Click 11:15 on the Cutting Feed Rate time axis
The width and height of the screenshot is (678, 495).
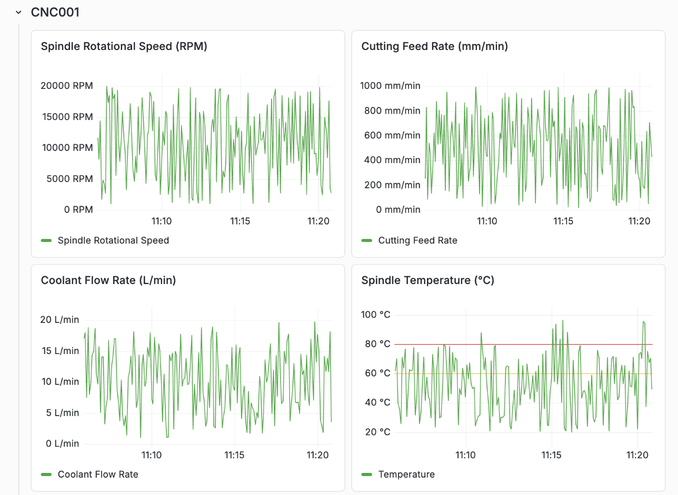tap(563, 221)
